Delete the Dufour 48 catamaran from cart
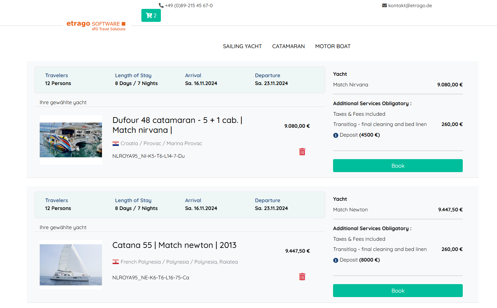Screen dimensions: 497x308 tap(302, 152)
